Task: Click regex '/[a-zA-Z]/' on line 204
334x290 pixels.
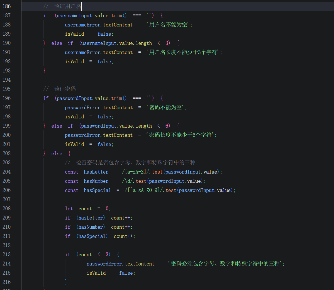Action: click(x=135, y=172)
